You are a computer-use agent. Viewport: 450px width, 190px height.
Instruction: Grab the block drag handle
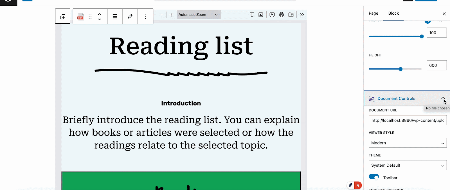90,17
